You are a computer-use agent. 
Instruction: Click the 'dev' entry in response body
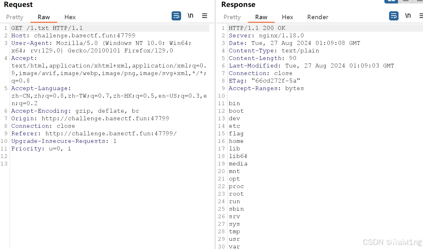pyautogui.click(x=234, y=118)
